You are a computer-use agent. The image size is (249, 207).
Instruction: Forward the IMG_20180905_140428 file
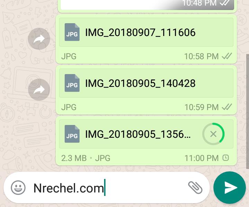pos(39,90)
